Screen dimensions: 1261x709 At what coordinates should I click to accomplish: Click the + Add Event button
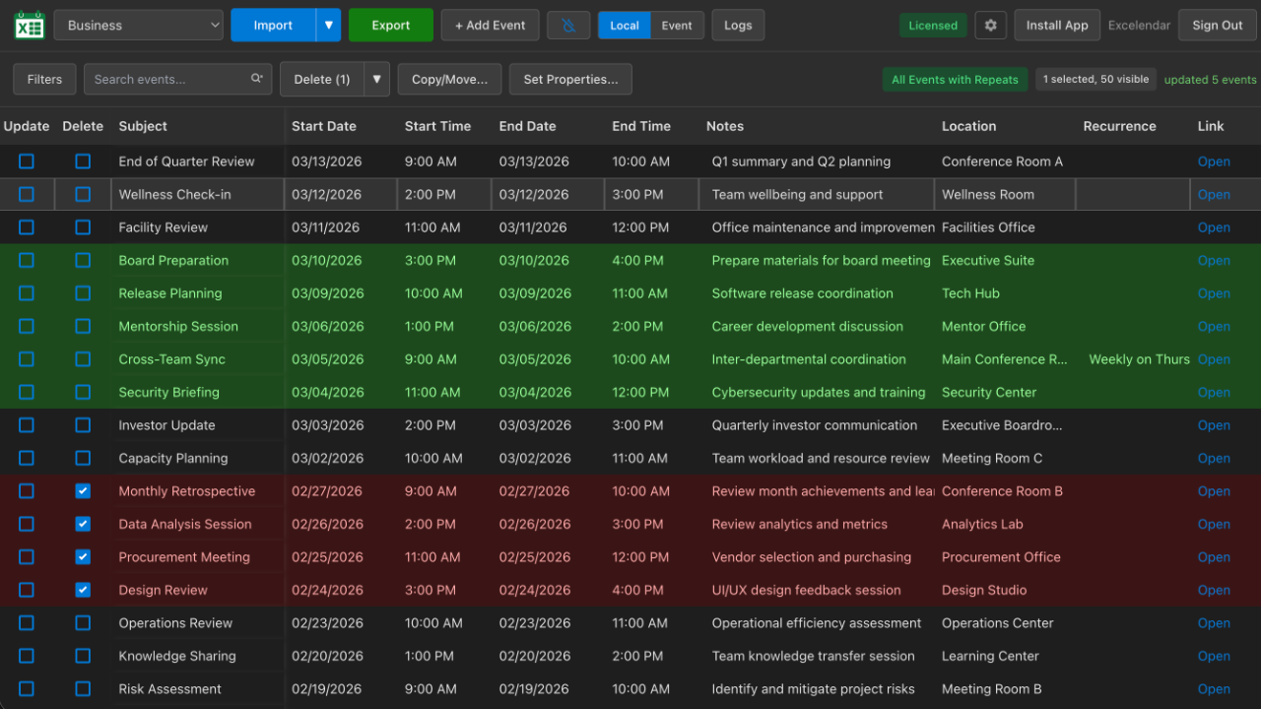coord(490,26)
